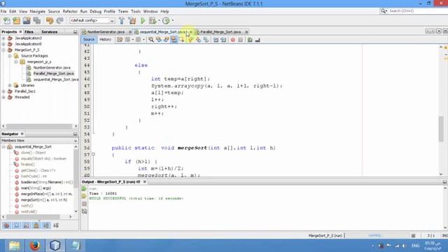Start the Debug Project toolbar icon
This screenshot has height=252, width=448.
click(153, 20)
